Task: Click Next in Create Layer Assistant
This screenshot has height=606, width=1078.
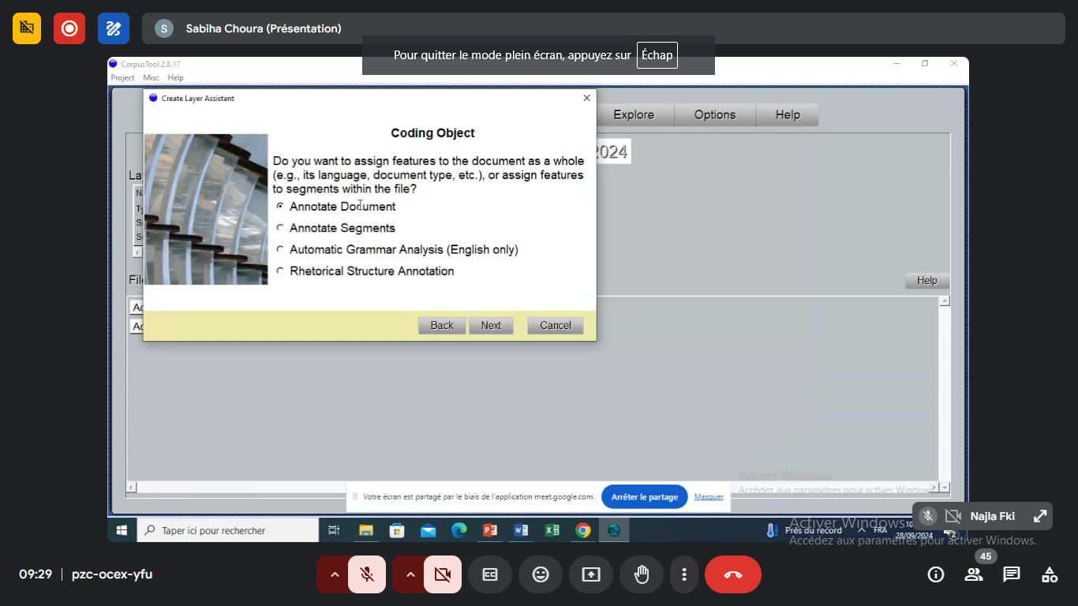Action: pyautogui.click(x=491, y=325)
